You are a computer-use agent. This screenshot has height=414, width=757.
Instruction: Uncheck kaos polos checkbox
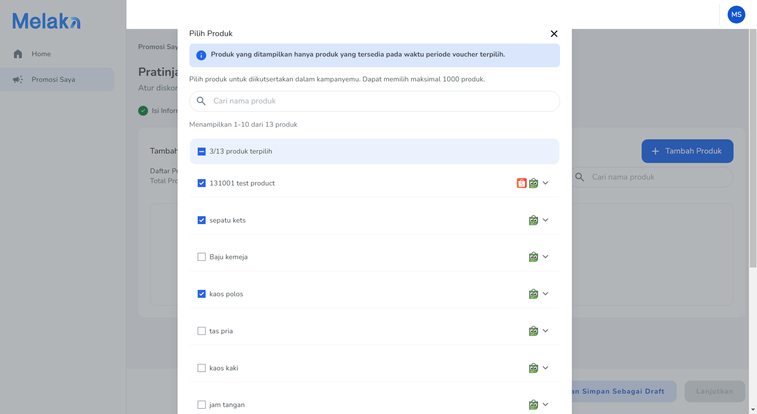pyautogui.click(x=201, y=294)
